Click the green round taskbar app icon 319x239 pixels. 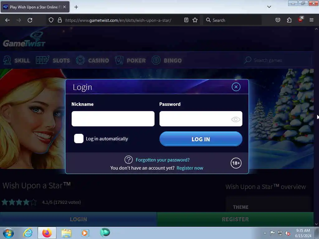[x=105, y=232]
